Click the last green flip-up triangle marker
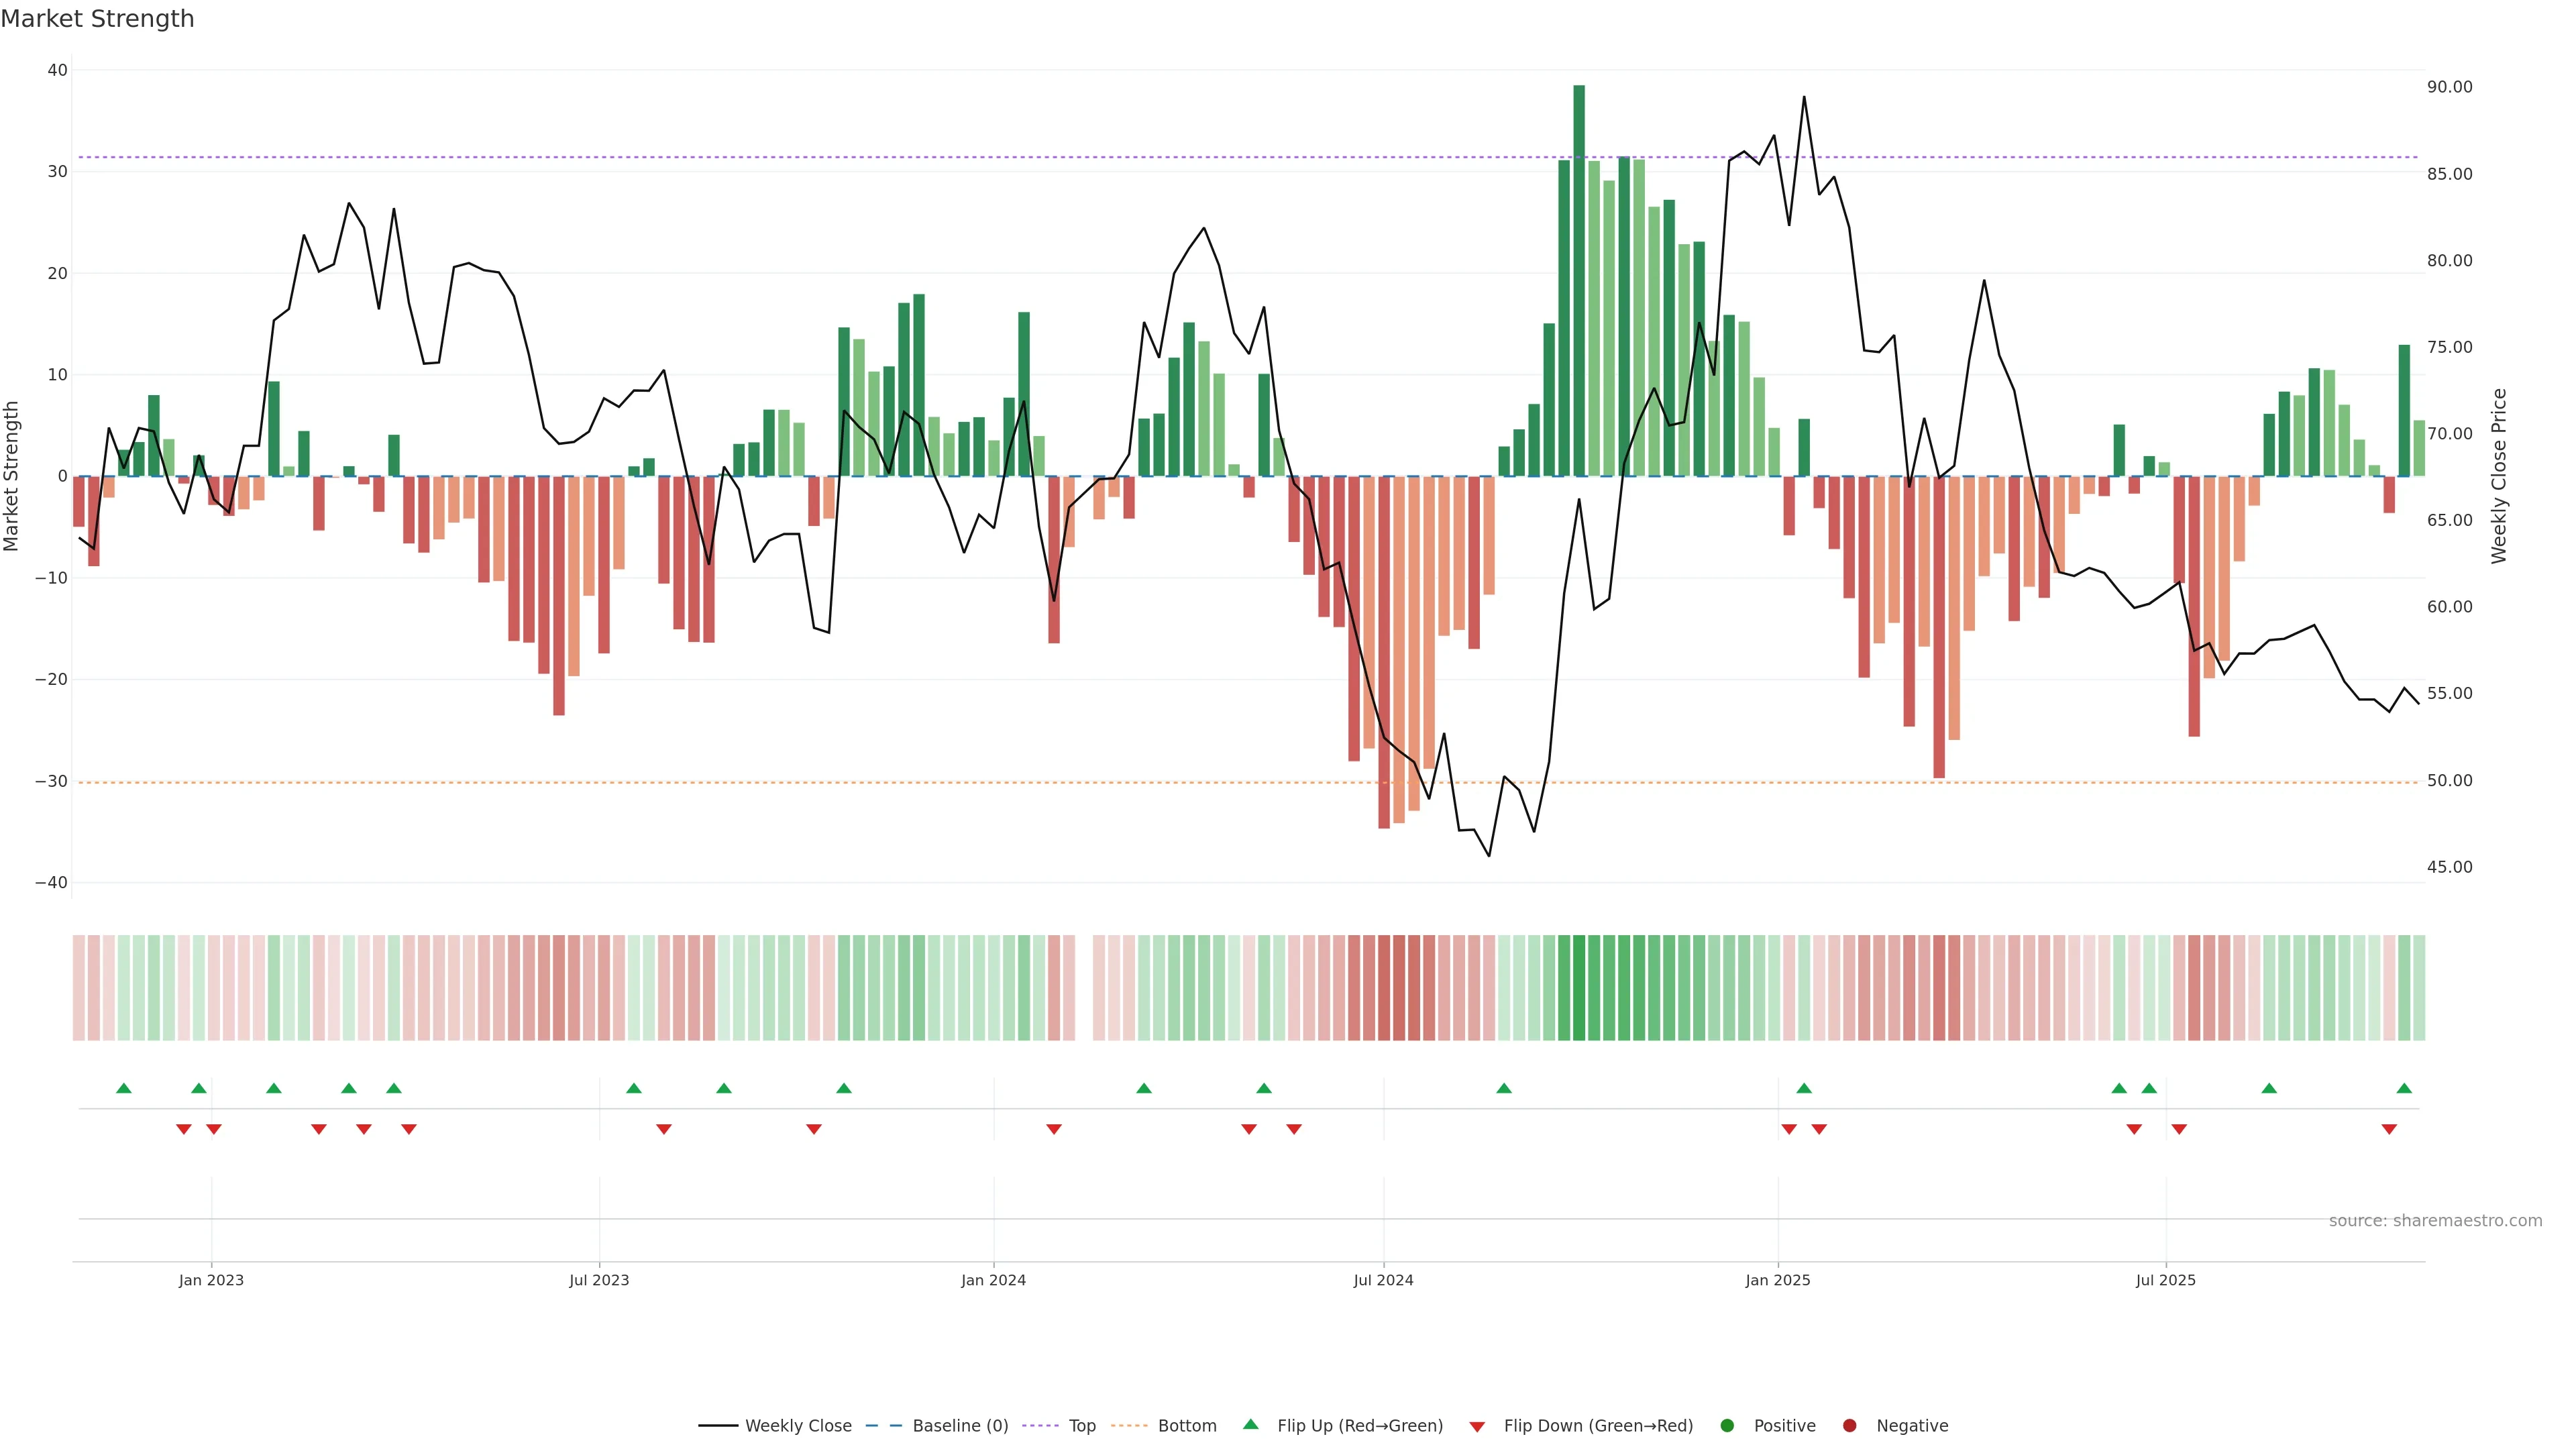 click(2404, 1088)
